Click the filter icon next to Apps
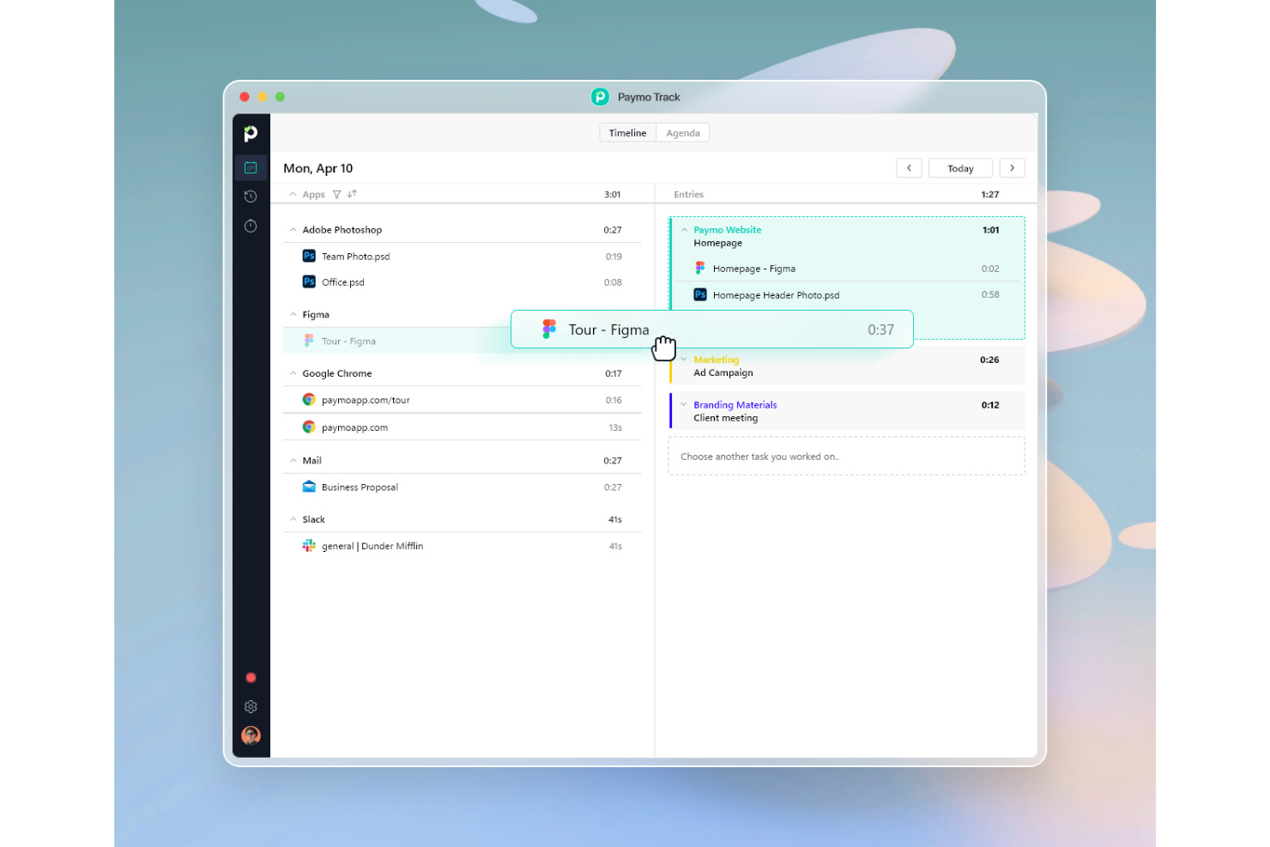Viewport: 1270px width, 847px height. pyautogui.click(x=337, y=194)
